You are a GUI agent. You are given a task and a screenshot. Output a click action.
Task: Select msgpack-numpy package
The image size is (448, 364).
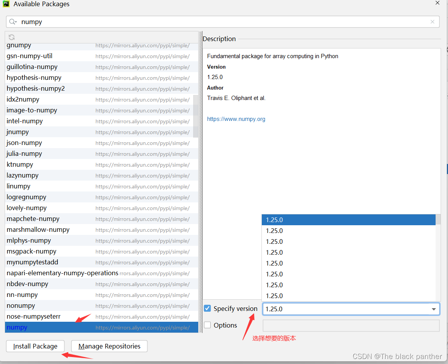[101, 251]
